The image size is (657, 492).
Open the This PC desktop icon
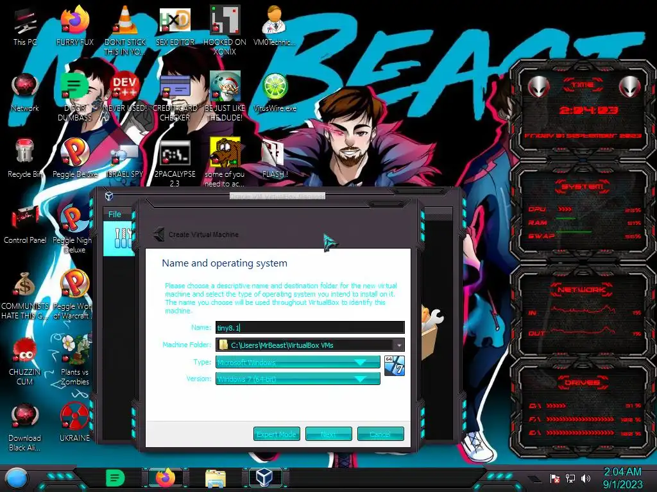click(25, 26)
